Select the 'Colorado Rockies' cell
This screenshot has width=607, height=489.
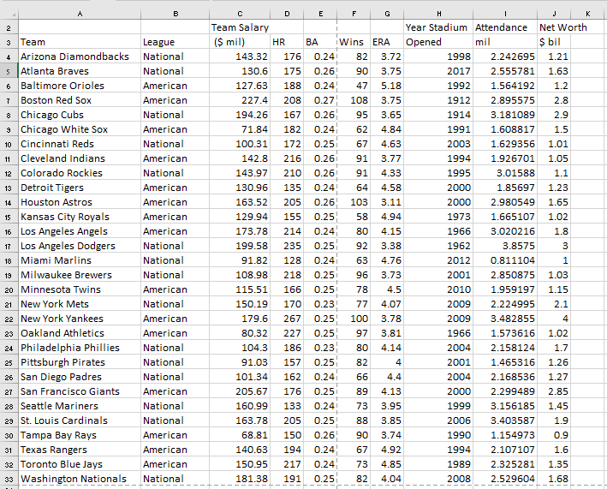[x=80, y=174]
